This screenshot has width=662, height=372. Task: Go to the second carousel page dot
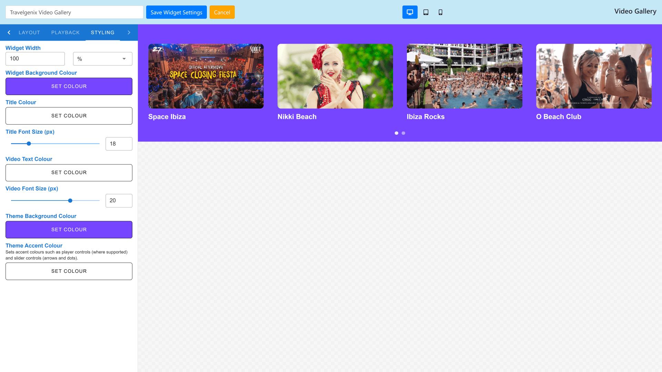[403, 133]
